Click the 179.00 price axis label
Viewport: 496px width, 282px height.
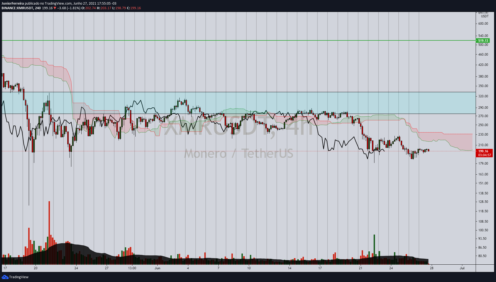pos(483,164)
